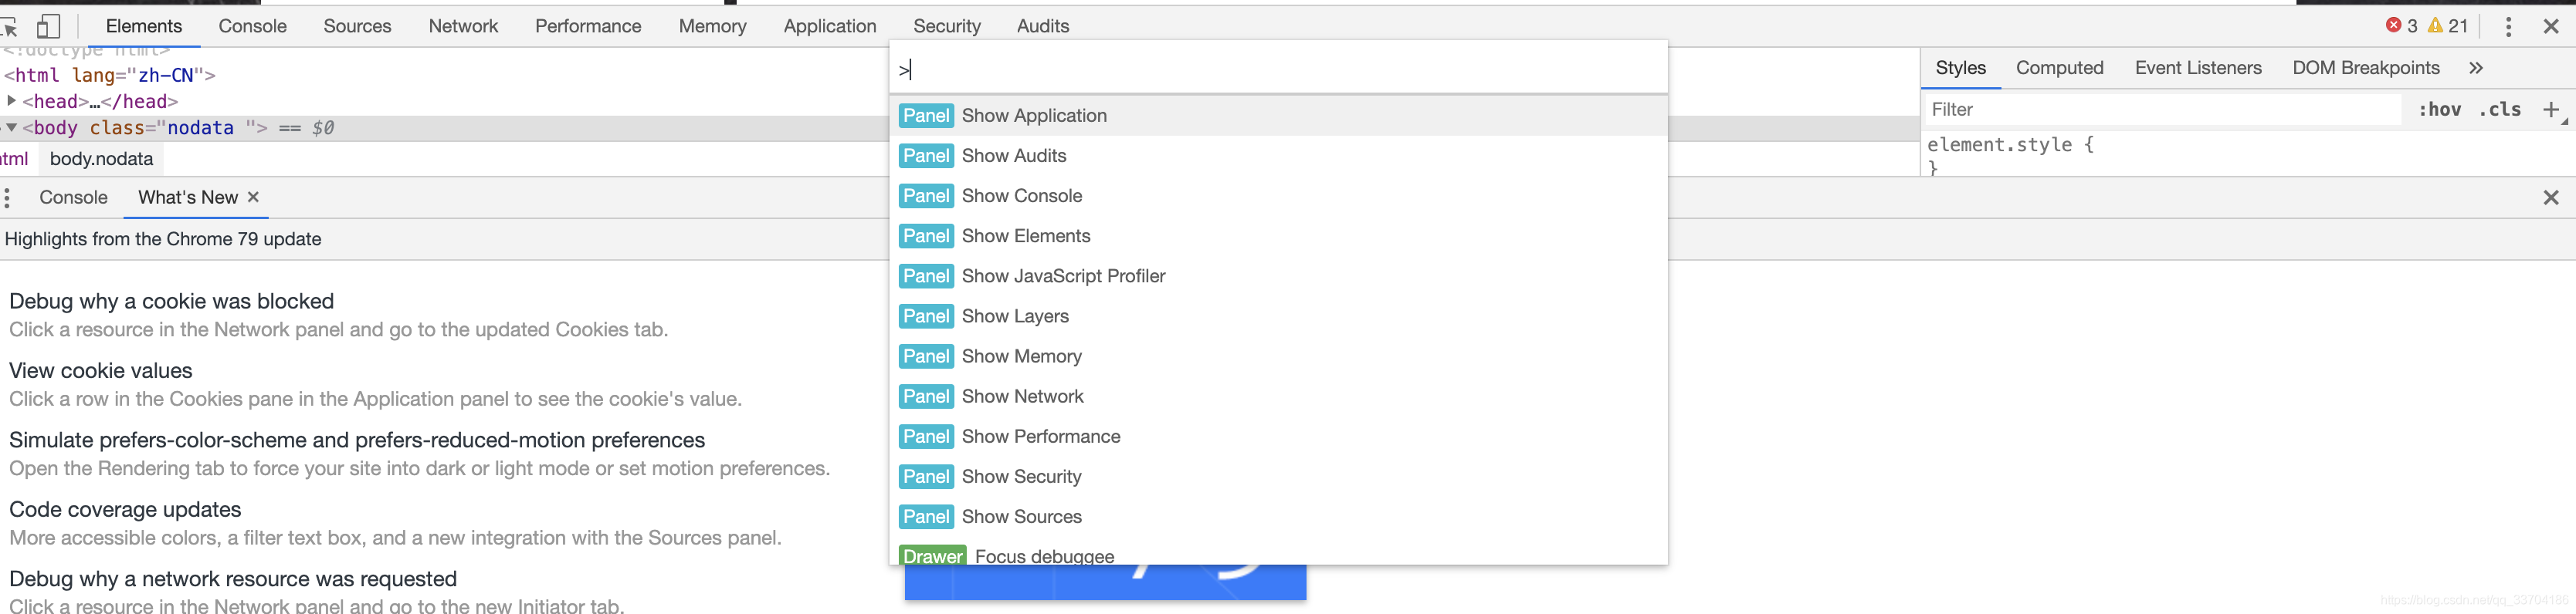Select the html breadcrumb item
The image size is (2576, 614).
pos(14,159)
